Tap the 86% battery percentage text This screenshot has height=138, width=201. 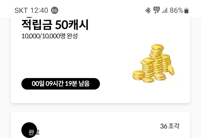pyautogui.click(x=177, y=10)
